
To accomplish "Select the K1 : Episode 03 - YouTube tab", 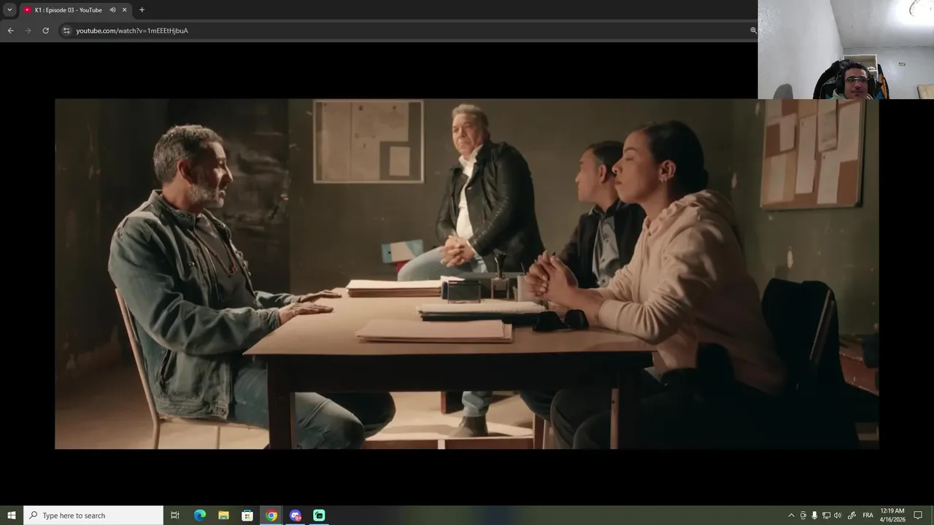I will pos(76,9).
